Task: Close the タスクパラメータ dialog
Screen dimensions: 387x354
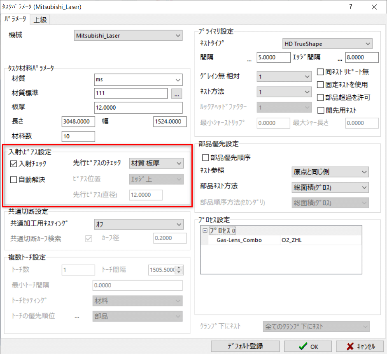Action: point(374,7)
